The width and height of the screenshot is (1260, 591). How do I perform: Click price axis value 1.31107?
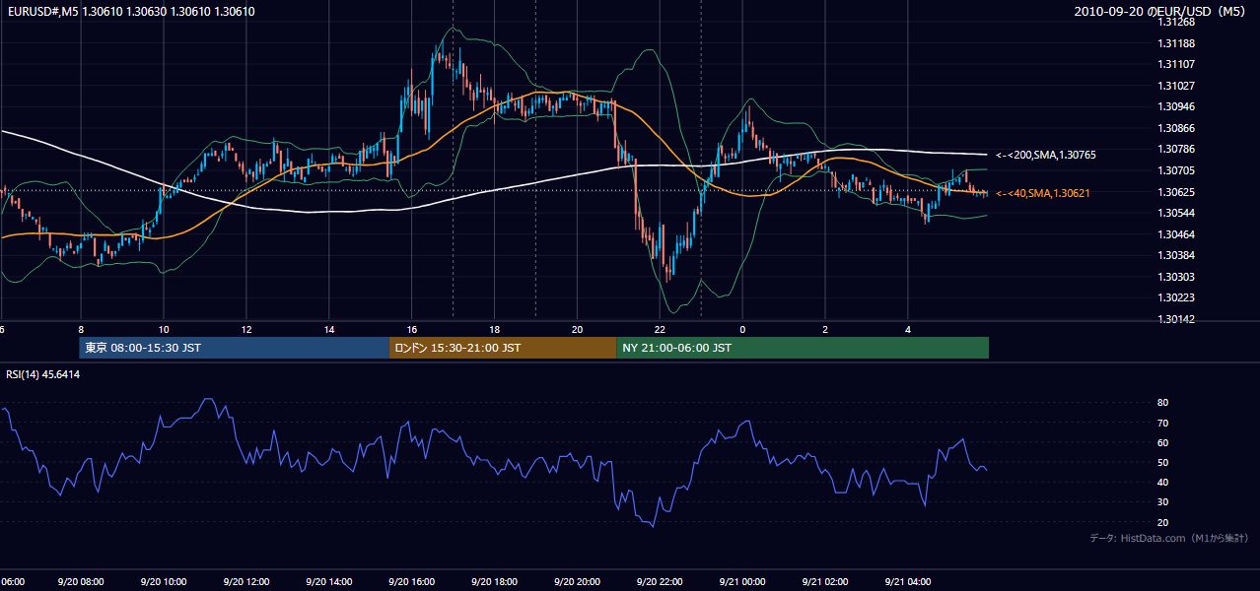tap(1177, 64)
